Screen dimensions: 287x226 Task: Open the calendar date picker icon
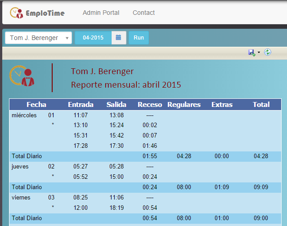pyautogui.click(x=118, y=38)
